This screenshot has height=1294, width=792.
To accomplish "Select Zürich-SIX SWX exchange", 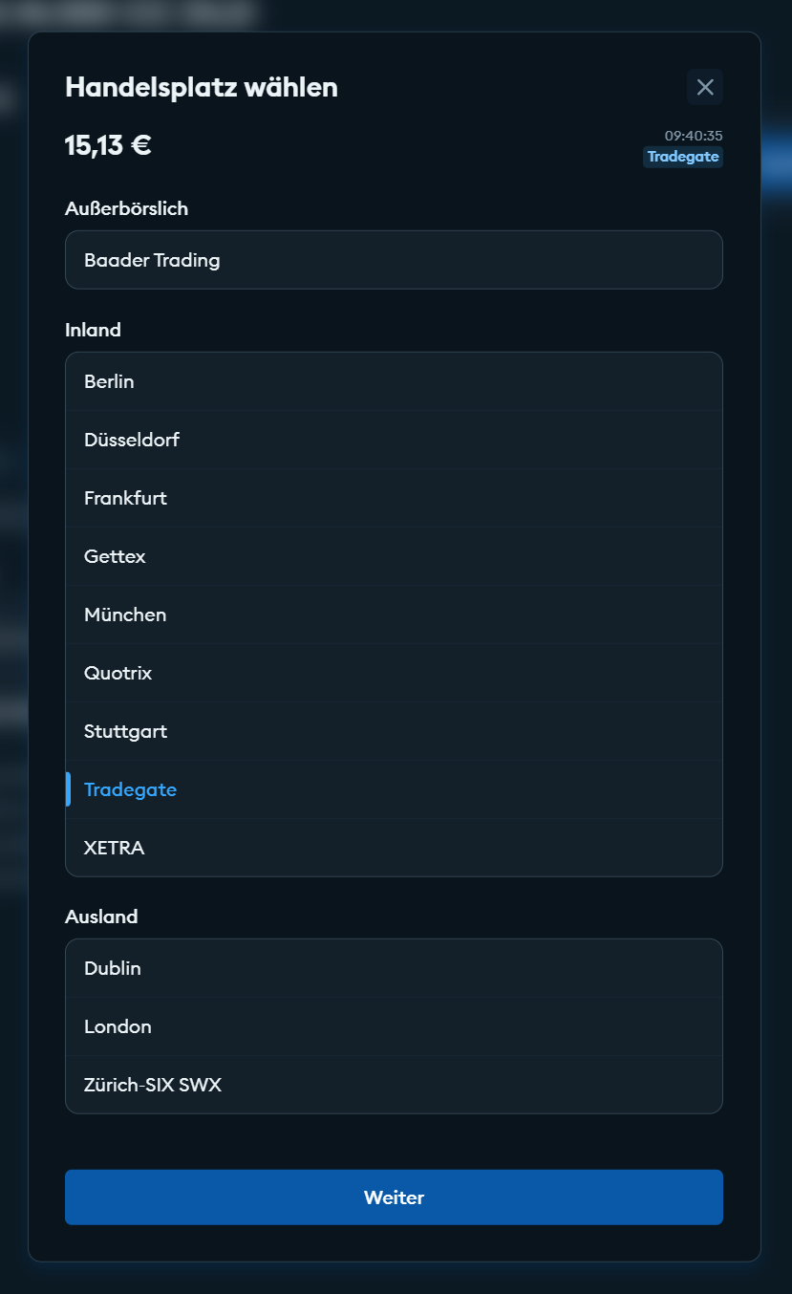I will (x=394, y=1085).
